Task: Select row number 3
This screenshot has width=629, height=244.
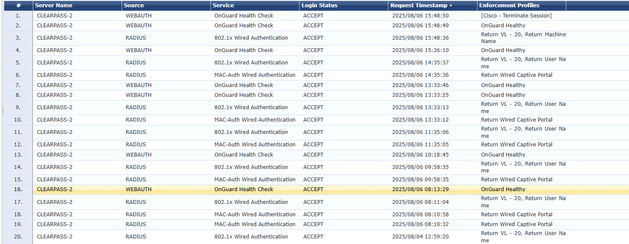Action: pos(18,38)
